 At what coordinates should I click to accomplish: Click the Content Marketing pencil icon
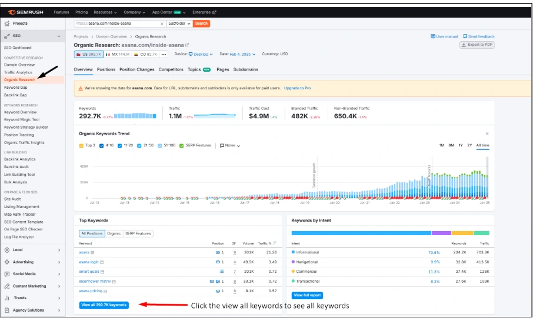7,286
